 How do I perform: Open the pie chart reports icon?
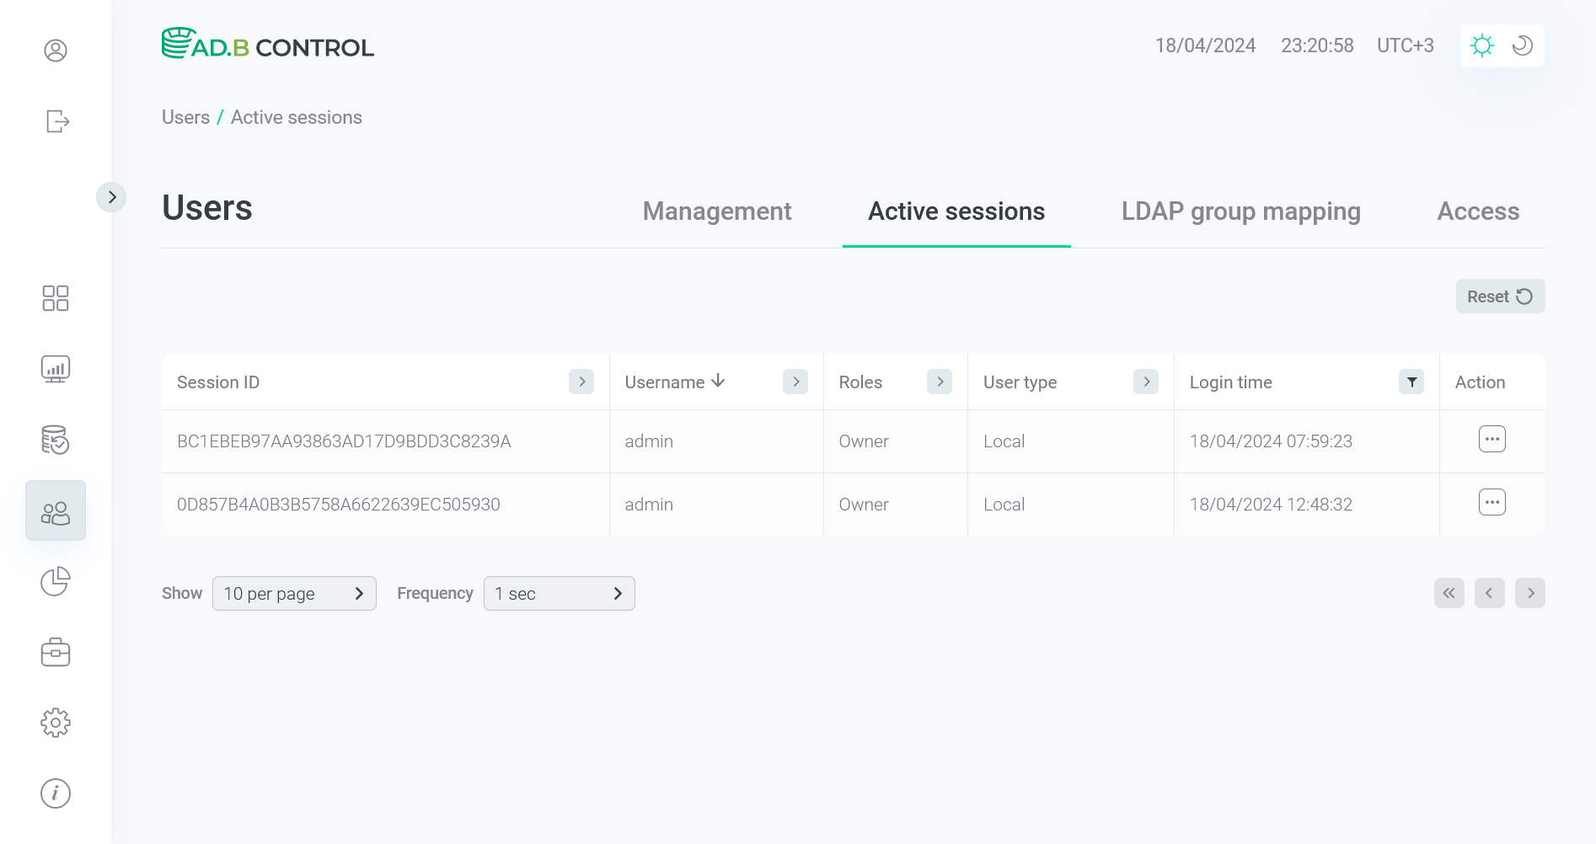pyautogui.click(x=55, y=581)
